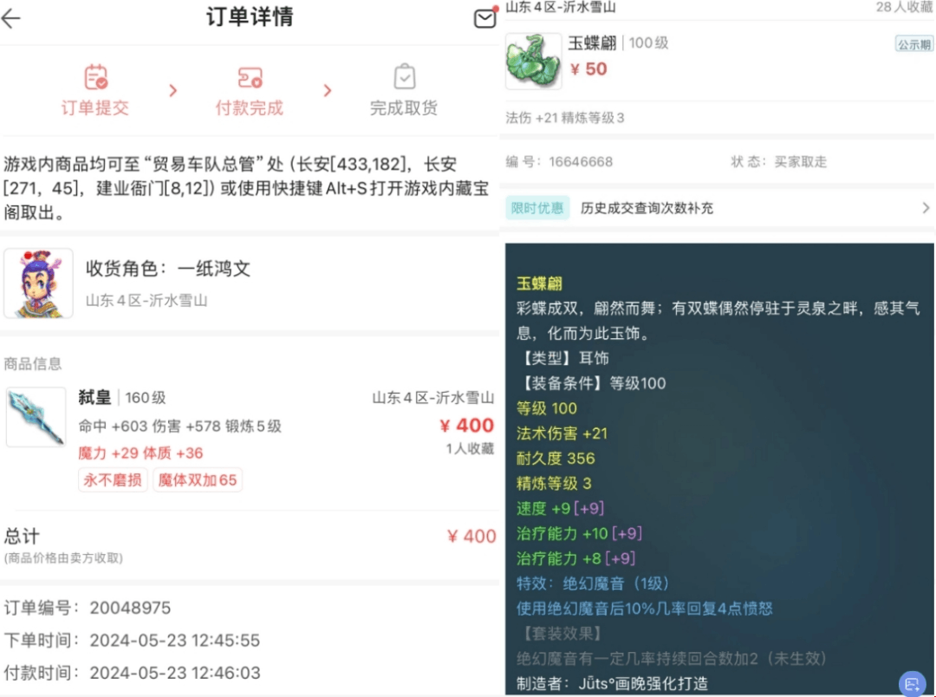Viewport: 936px width, 697px height.
Task: Tap the order number 20048975
Action: click(x=130, y=608)
